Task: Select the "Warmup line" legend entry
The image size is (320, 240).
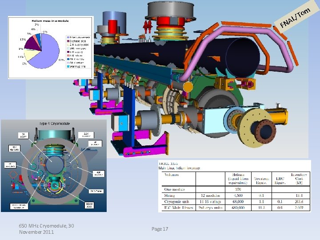Action: point(76,67)
